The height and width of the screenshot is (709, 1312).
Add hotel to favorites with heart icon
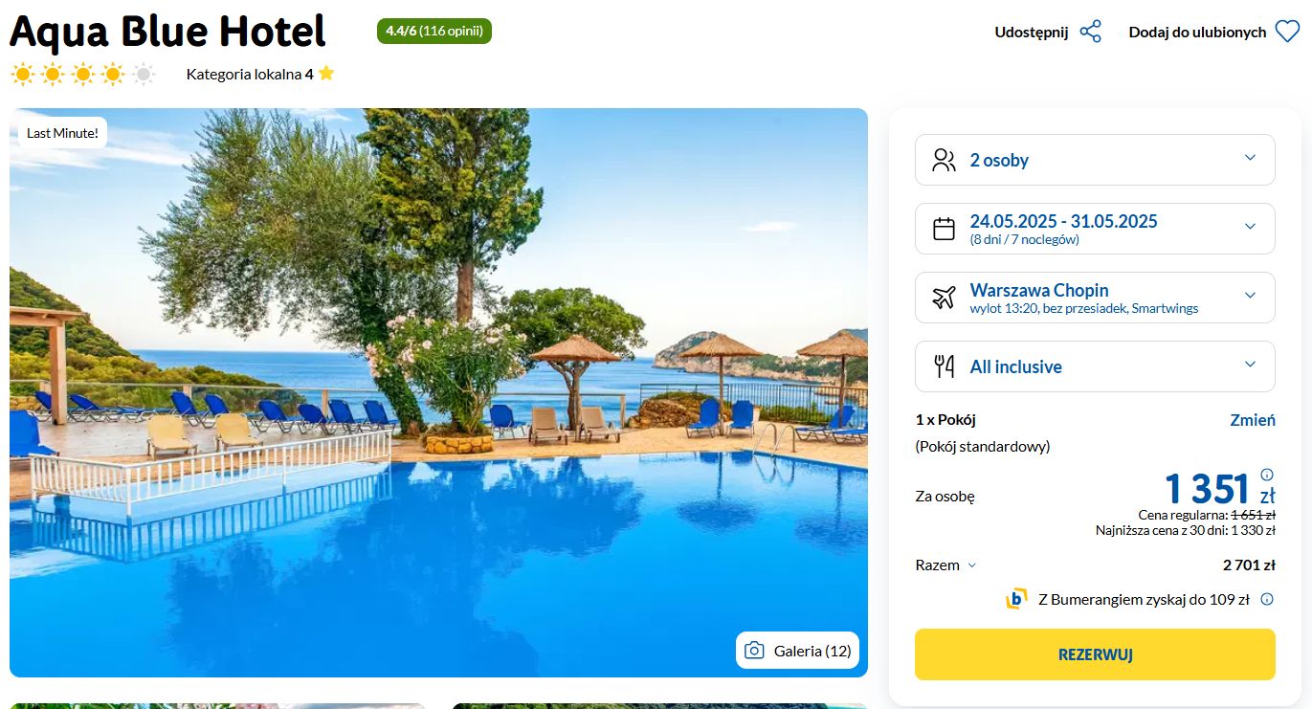click(1287, 32)
